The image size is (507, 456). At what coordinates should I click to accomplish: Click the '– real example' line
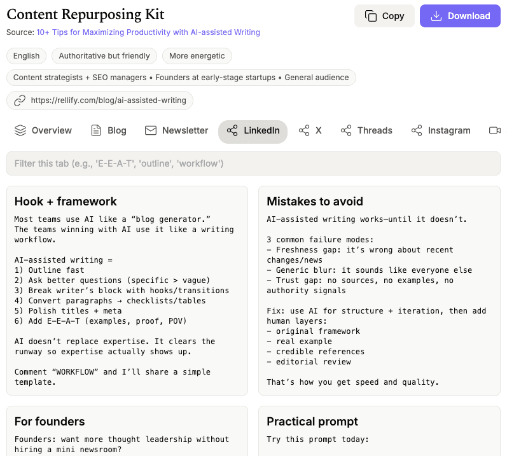[x=300, y=342]
